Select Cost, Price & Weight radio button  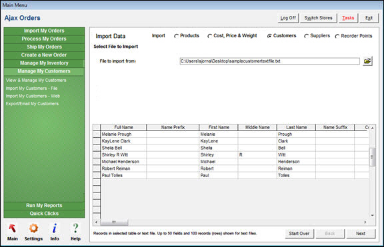pyautogui.click(x=209, y=36)
